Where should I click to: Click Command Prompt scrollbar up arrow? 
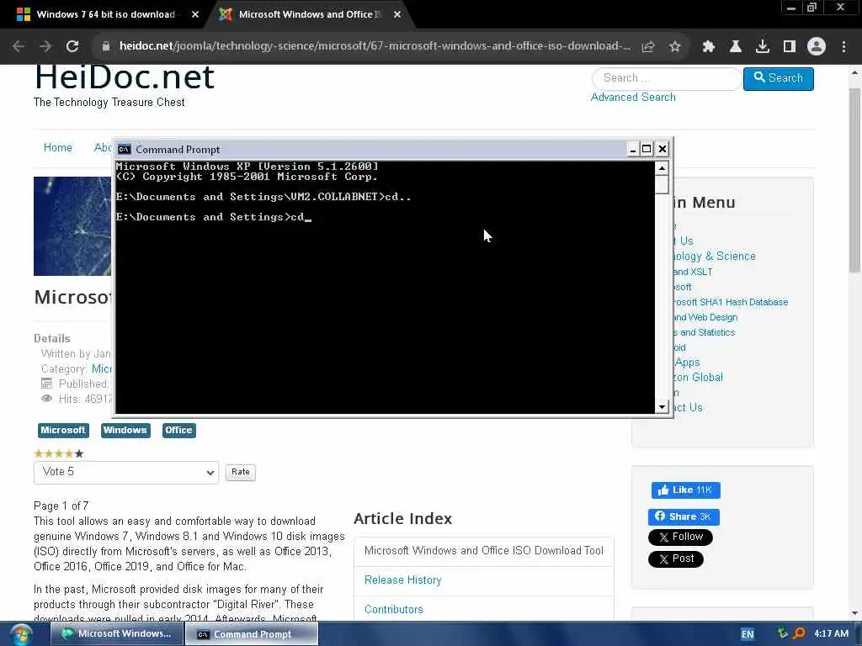tap(662, 168)
